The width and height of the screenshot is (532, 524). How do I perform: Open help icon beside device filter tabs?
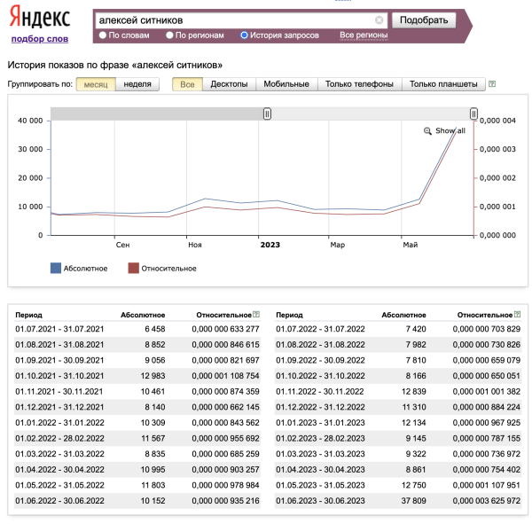(492, 84)
